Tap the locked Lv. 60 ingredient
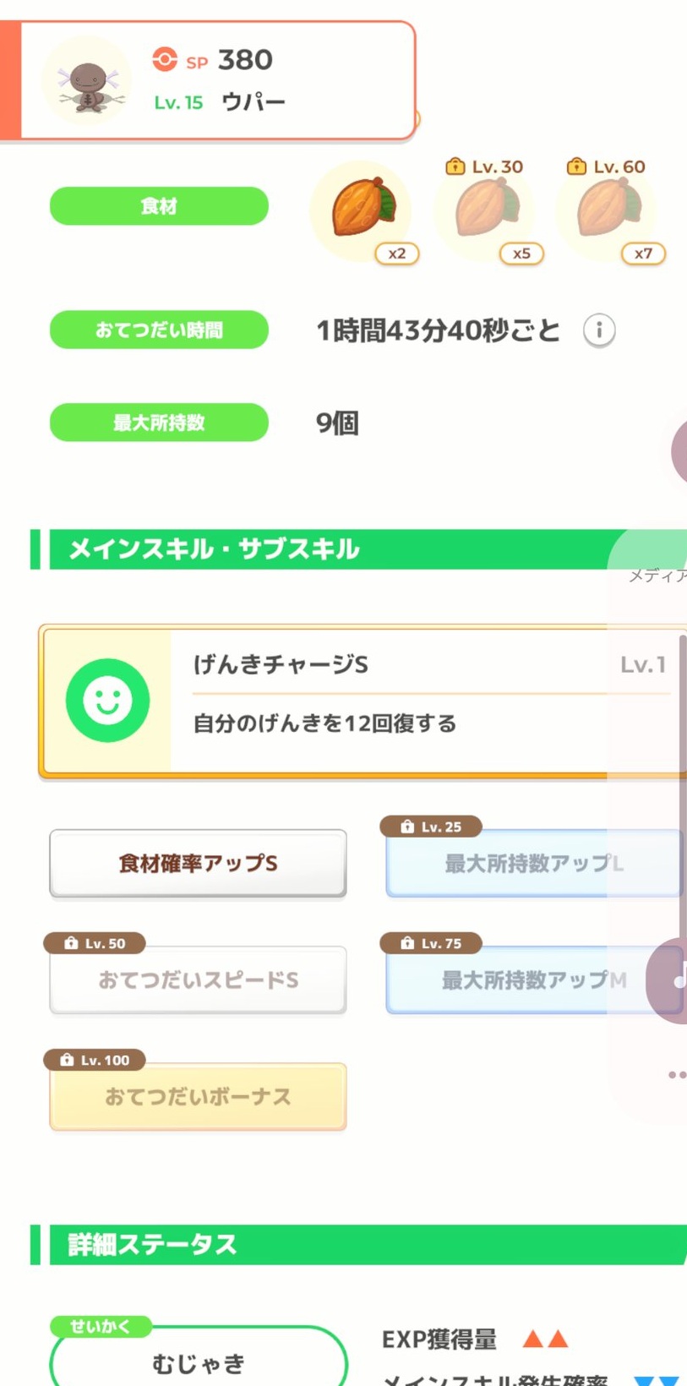The width and height of the screenshot is (687, 1386). point(608,210)
